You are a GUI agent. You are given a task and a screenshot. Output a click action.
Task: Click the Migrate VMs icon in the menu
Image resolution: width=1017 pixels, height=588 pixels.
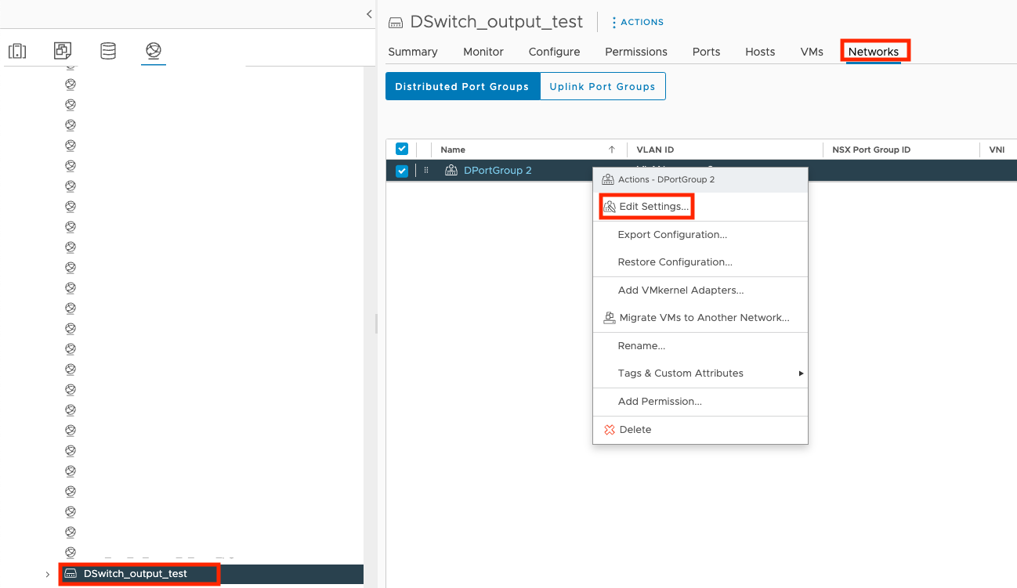tap(610, 318)
